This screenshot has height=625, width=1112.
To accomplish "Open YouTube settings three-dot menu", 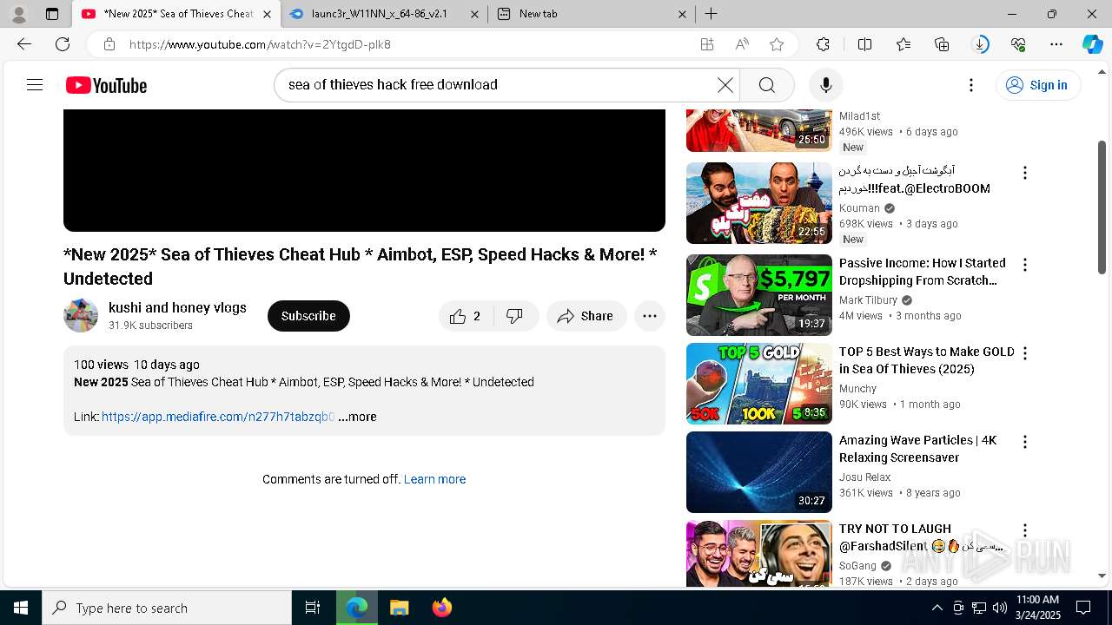I will (x=971, y=85).
